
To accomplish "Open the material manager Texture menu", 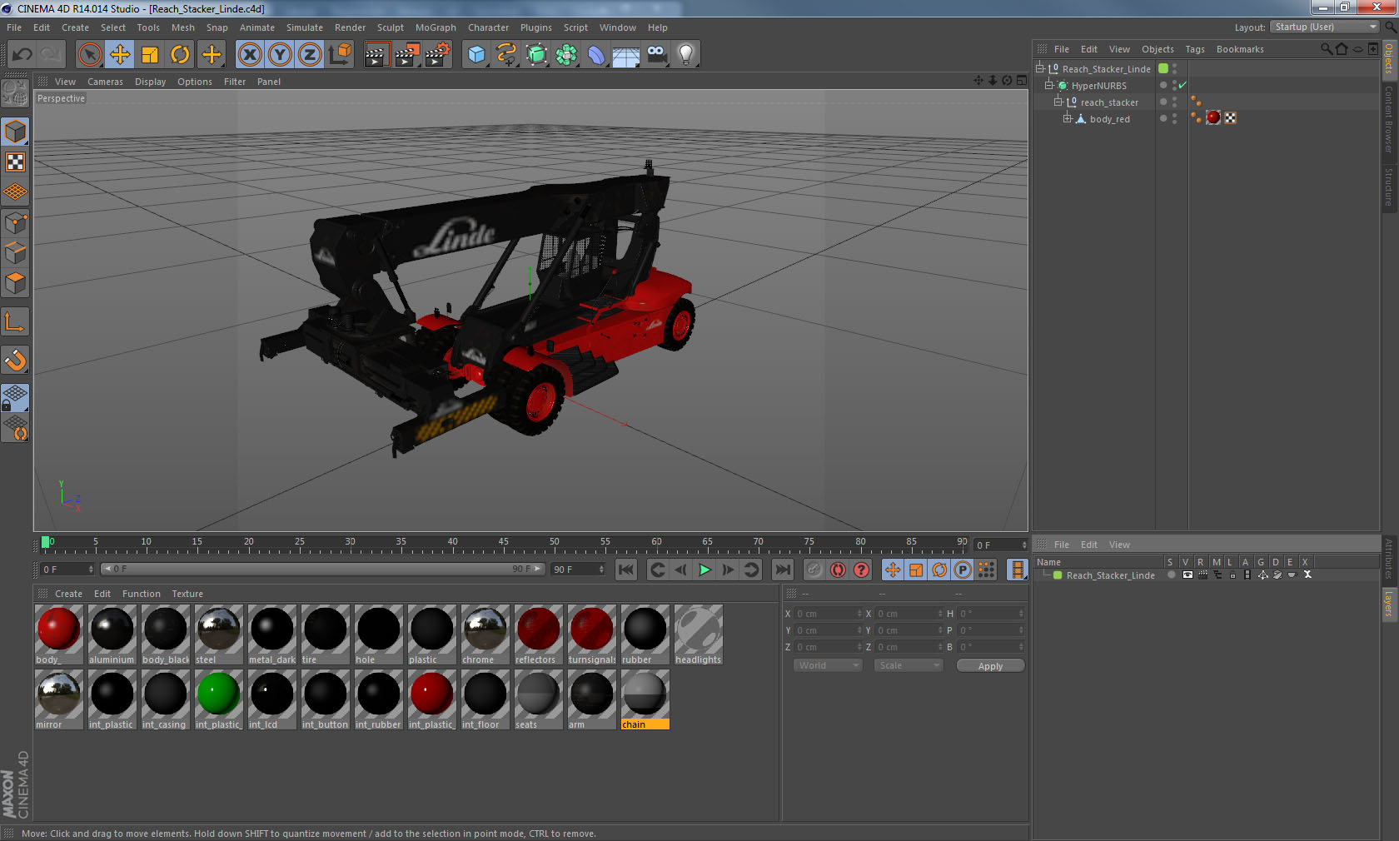I will tap(187, 594).
